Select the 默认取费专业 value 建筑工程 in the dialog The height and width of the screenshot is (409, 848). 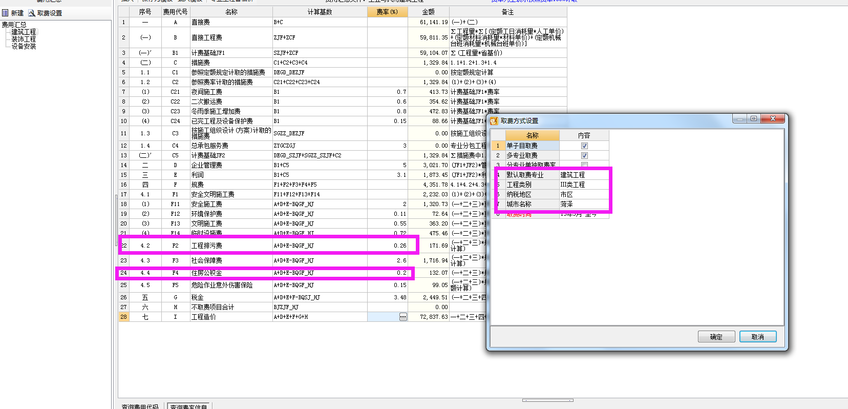[584, 175]
